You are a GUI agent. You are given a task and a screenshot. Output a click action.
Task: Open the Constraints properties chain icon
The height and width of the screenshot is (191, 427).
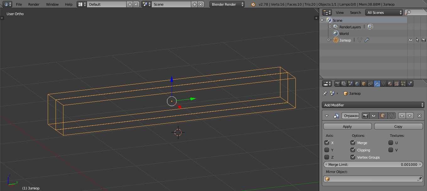pos(370,84)
